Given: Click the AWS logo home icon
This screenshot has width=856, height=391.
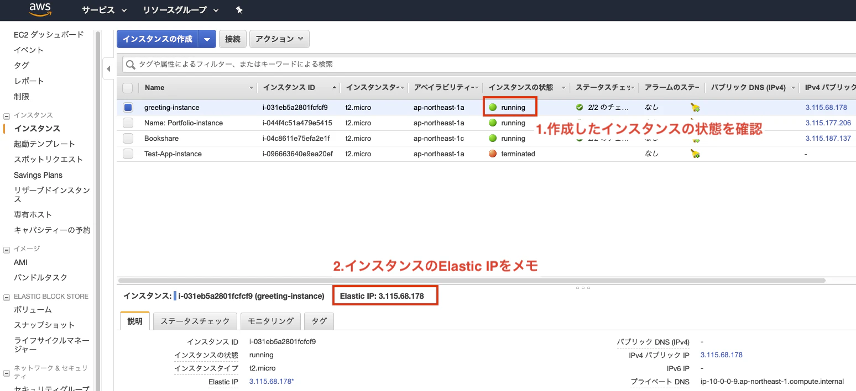Looking at the screenshot, I should point(40,9).
